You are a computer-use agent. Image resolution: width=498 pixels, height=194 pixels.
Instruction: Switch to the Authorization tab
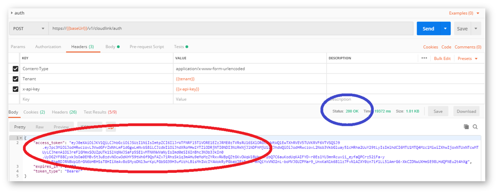coord(48,47)
